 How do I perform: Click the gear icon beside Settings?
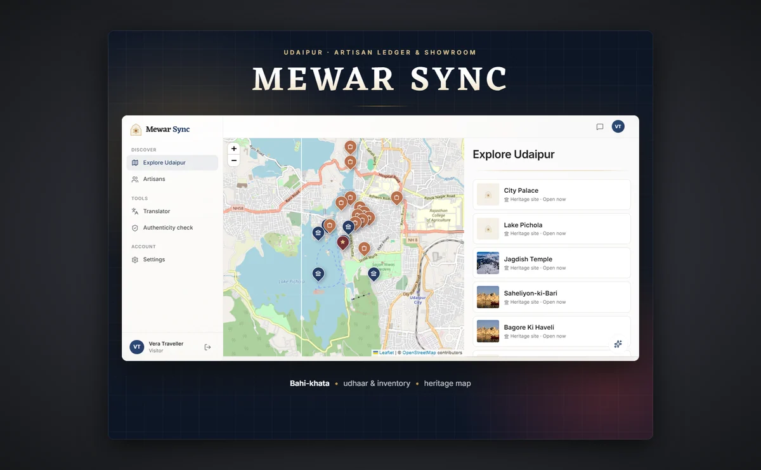click(135, 259)
